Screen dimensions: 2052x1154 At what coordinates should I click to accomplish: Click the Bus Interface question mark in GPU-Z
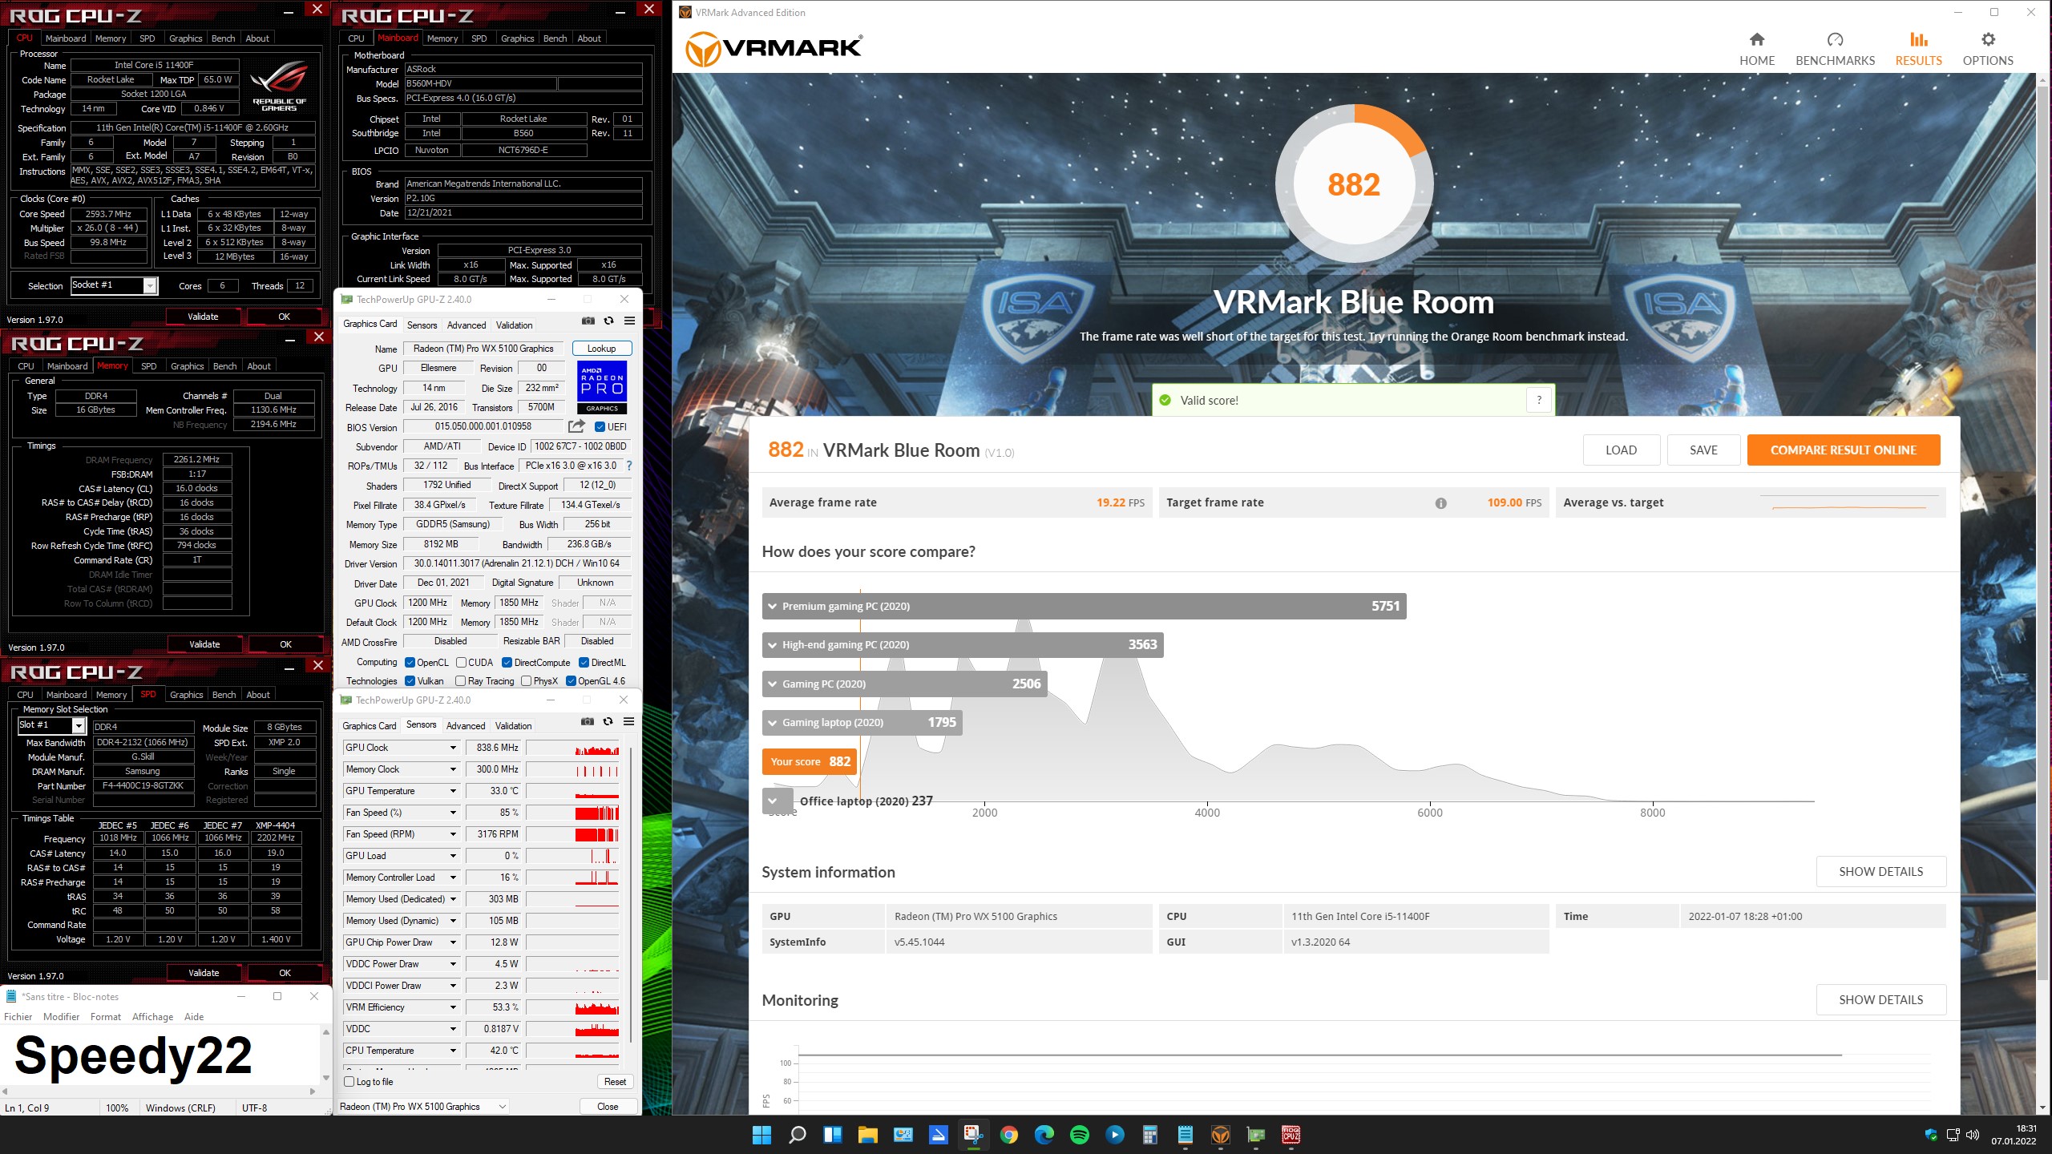pos(628,466)
